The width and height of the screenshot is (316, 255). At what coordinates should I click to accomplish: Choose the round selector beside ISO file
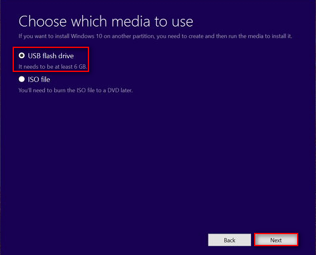pyautogui.click(x=21, y=80)
